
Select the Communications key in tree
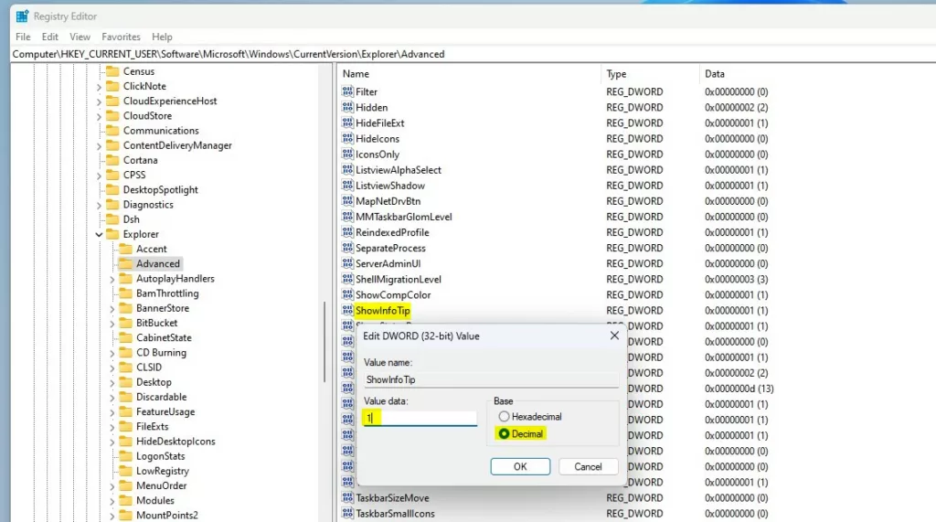click(x=161, y=131)
